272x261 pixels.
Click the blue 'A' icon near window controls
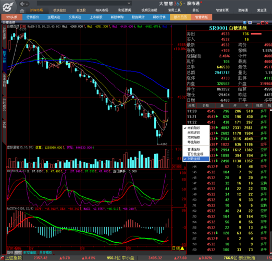coord(250,22)
